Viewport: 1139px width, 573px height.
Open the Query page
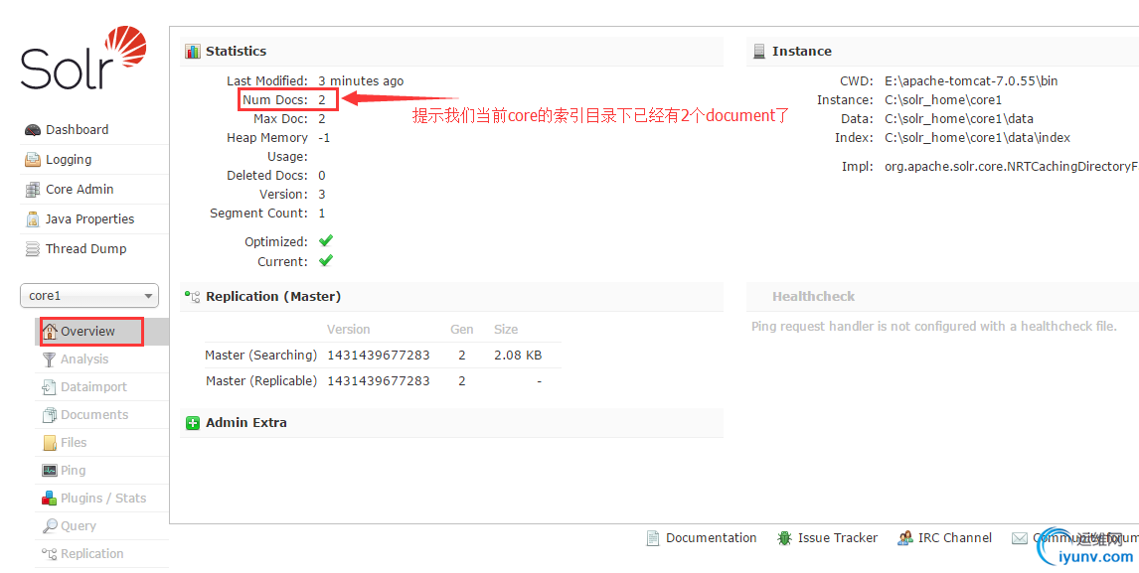pos(79,525)
